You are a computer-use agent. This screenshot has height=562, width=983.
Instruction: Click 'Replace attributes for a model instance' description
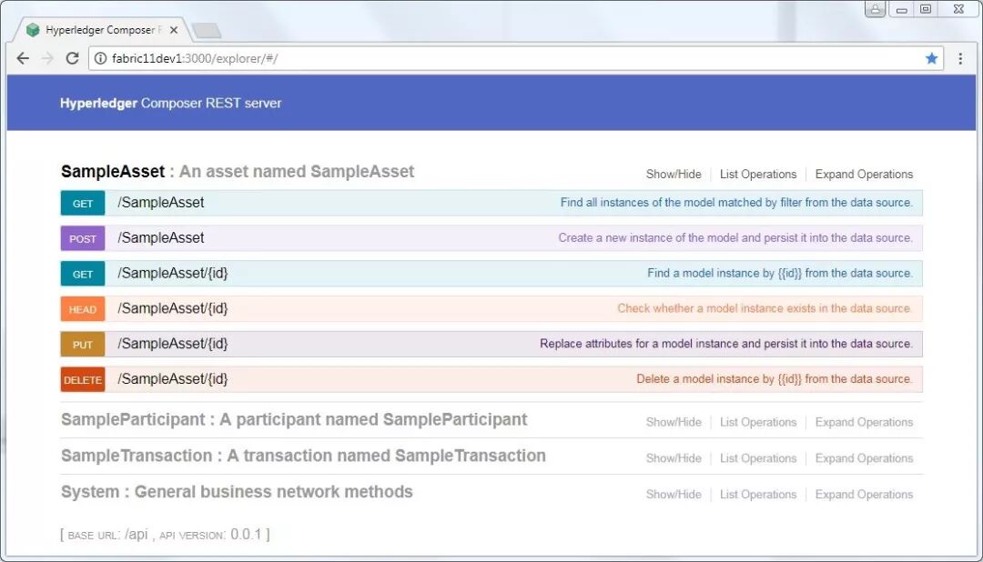click(726, 344)
